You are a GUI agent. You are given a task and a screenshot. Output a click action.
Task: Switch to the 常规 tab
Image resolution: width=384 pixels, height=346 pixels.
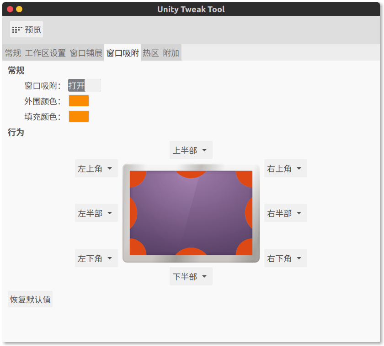click(13, 53)
